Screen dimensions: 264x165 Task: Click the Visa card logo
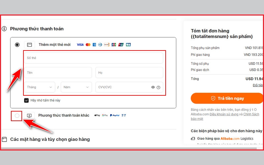80,45
